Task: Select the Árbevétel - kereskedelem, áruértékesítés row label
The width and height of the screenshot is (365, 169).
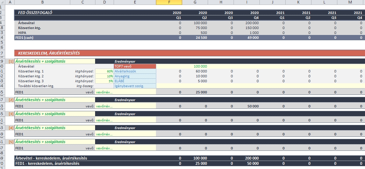Action: click(x=51, y=158)
